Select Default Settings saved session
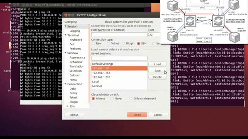248x139 pixels. pos(119,64)
